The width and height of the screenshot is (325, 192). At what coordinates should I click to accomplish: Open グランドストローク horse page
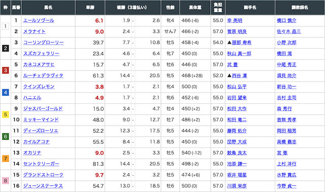coord(43,175)
